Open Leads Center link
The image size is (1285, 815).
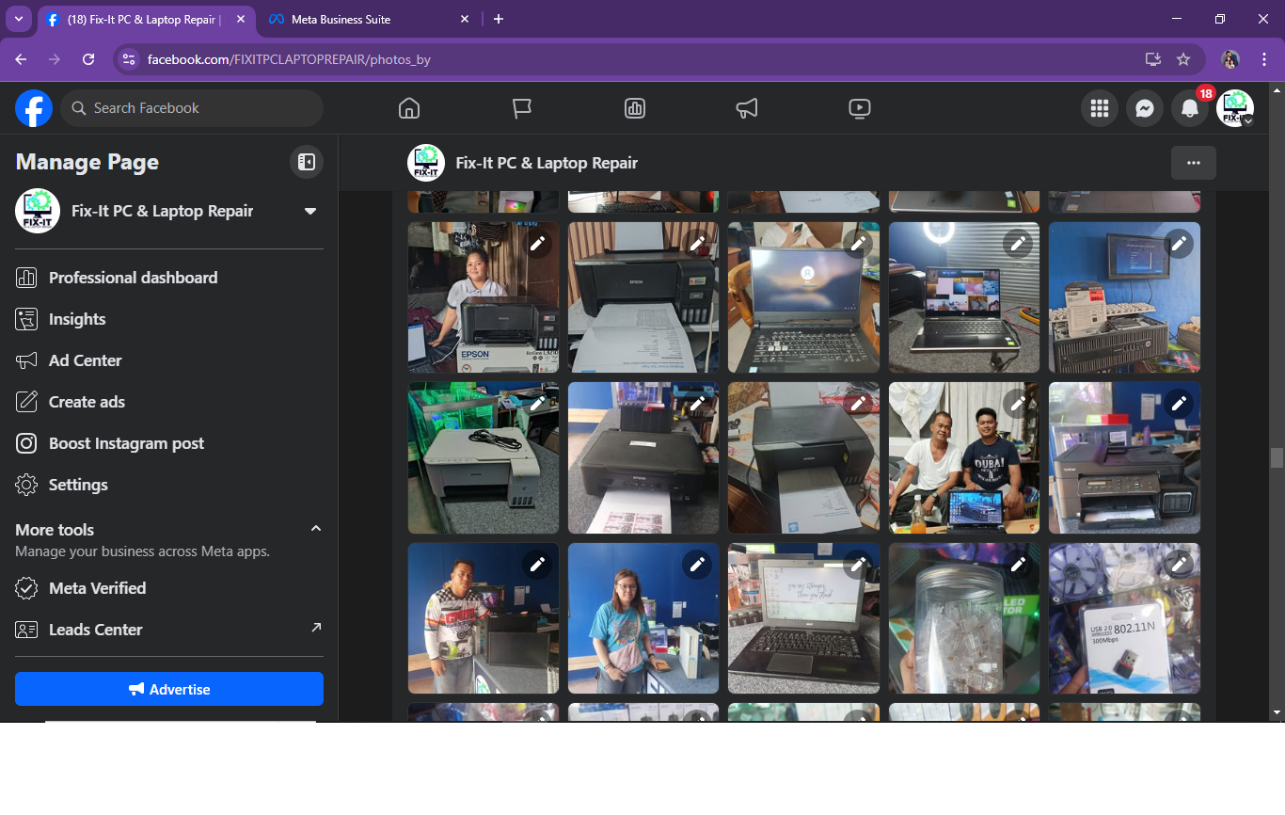[95, 630]
